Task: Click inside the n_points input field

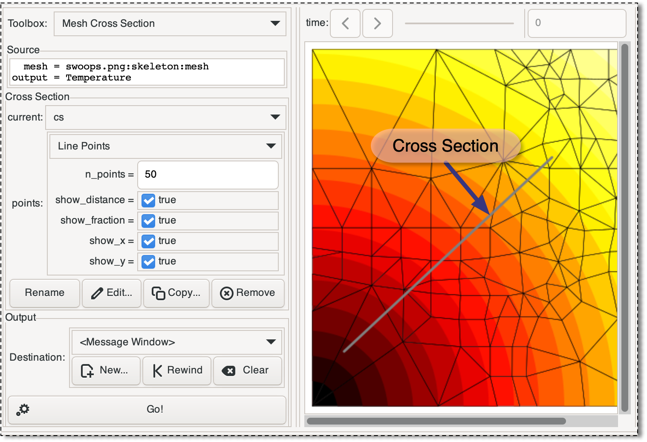Action: 208,175
